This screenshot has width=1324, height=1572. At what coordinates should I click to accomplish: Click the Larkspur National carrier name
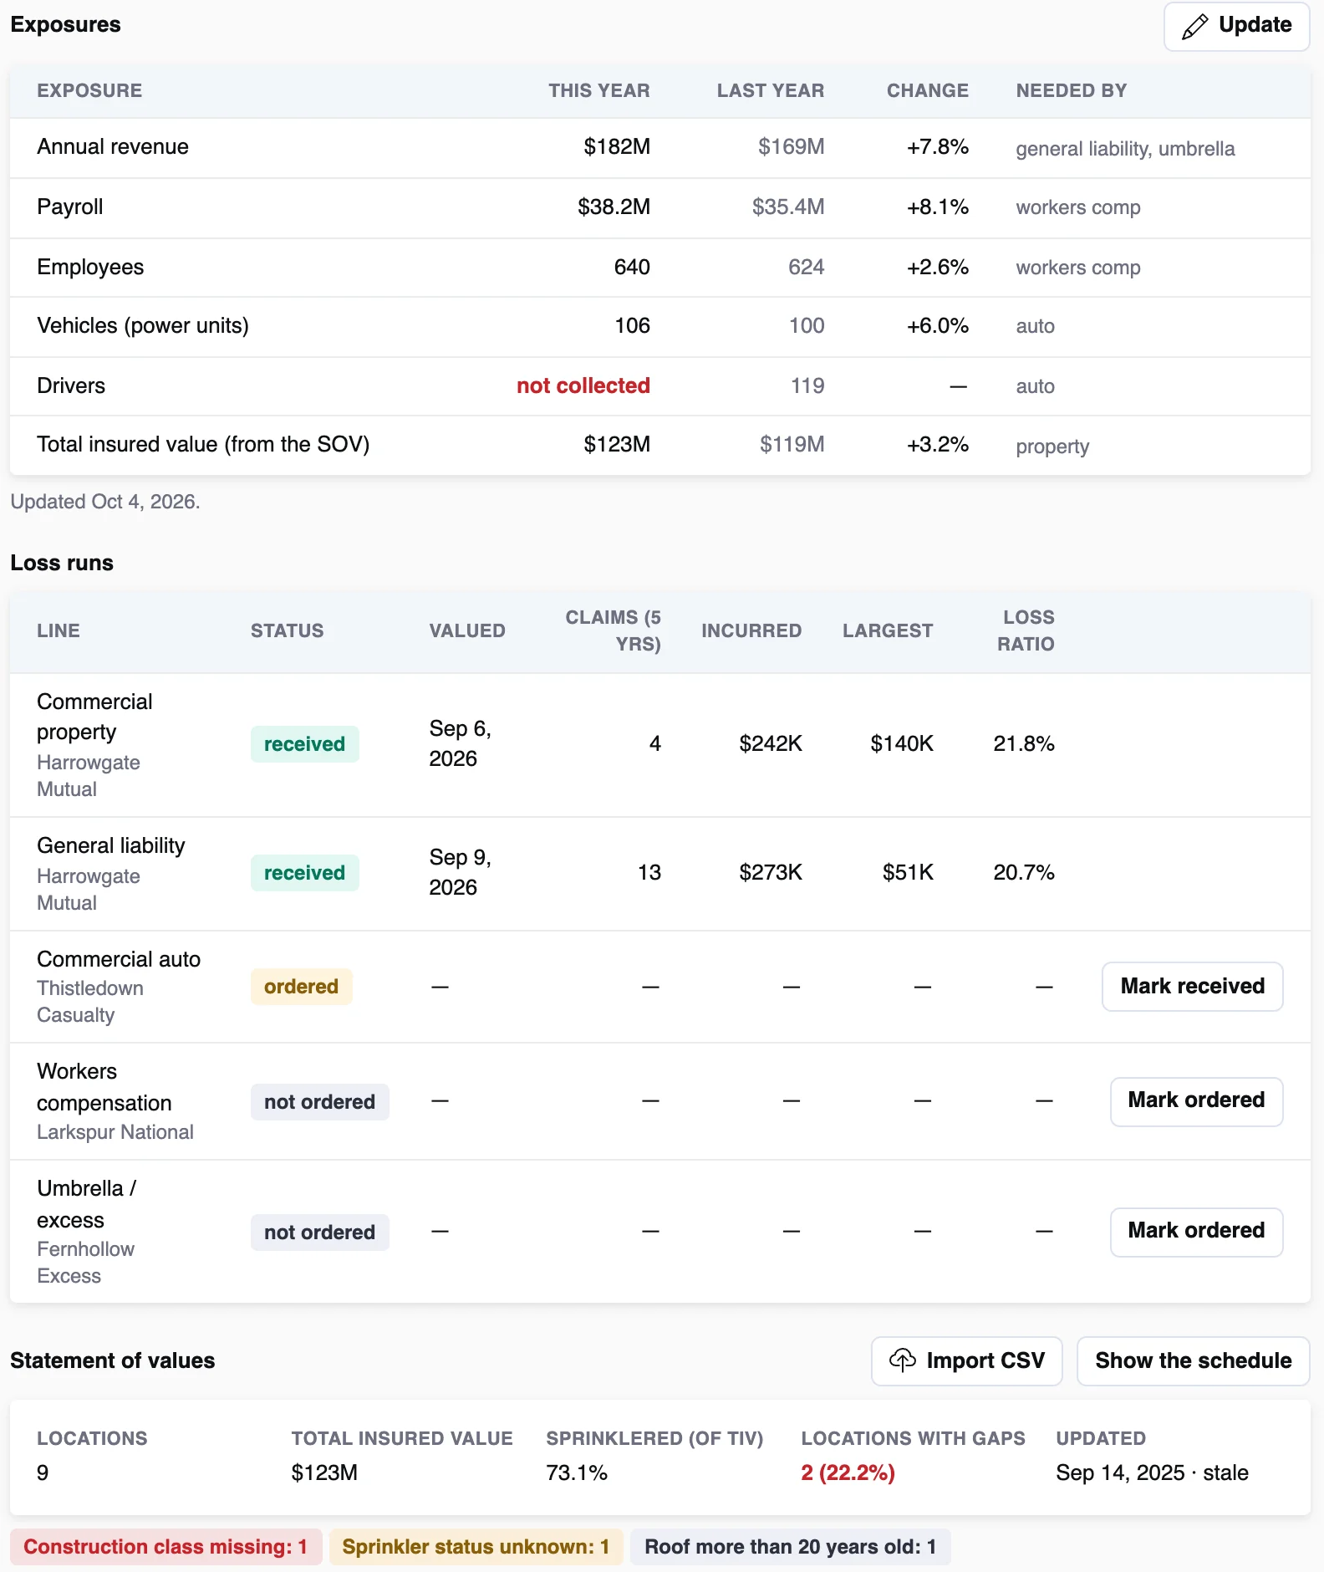tap(115, 1132)
